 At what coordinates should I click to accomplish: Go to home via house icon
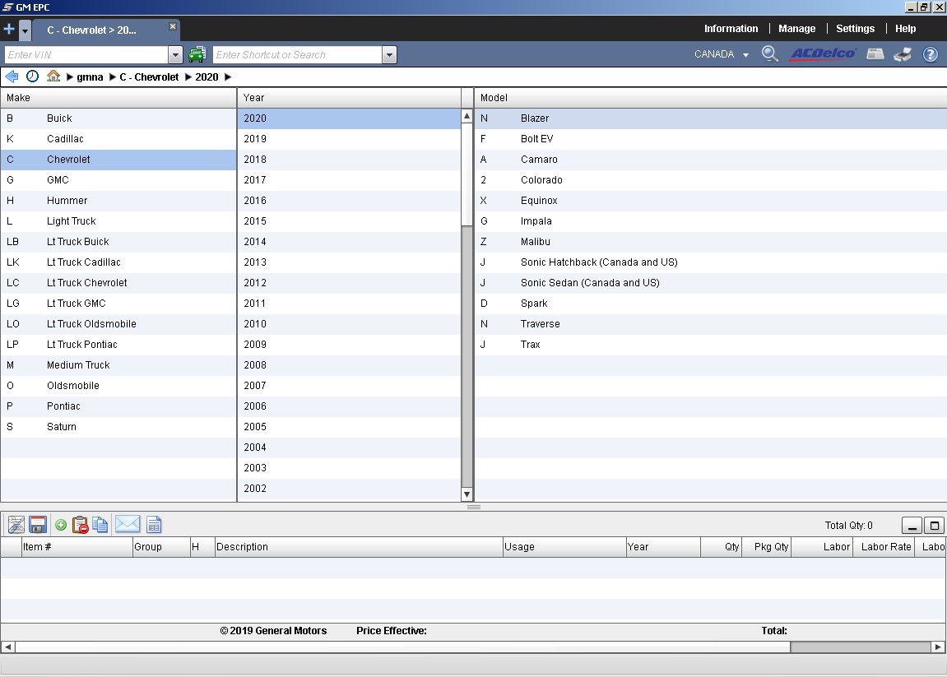click(x=53, y=77)
